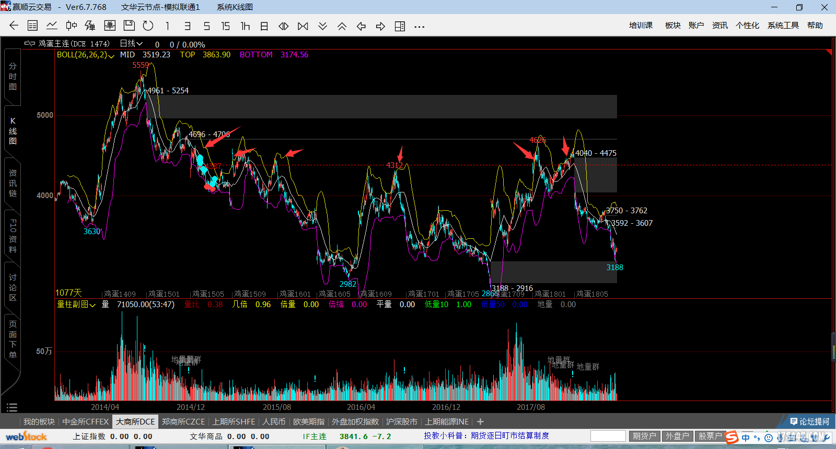836x449 pixels.
Task: Open more toolbar options ellipsis
Action: (x=419, y=27)
